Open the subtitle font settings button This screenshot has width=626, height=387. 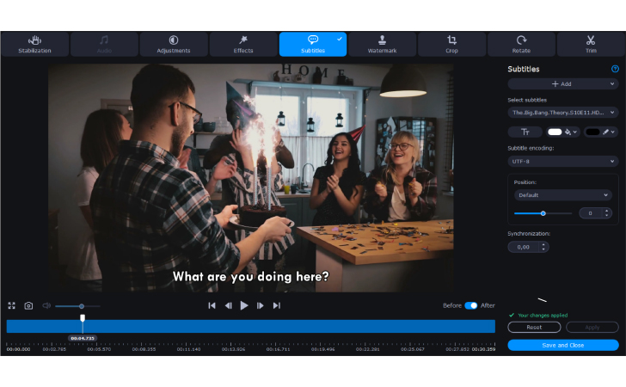(x=525, y=132)
